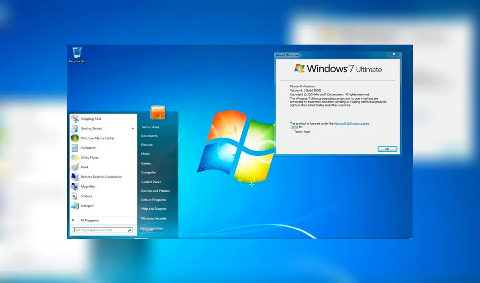Click the Magnifier icon
Image resolution: width=480 pixels, height=283 pixels.
pyautogui.click(x=75, y=186)
